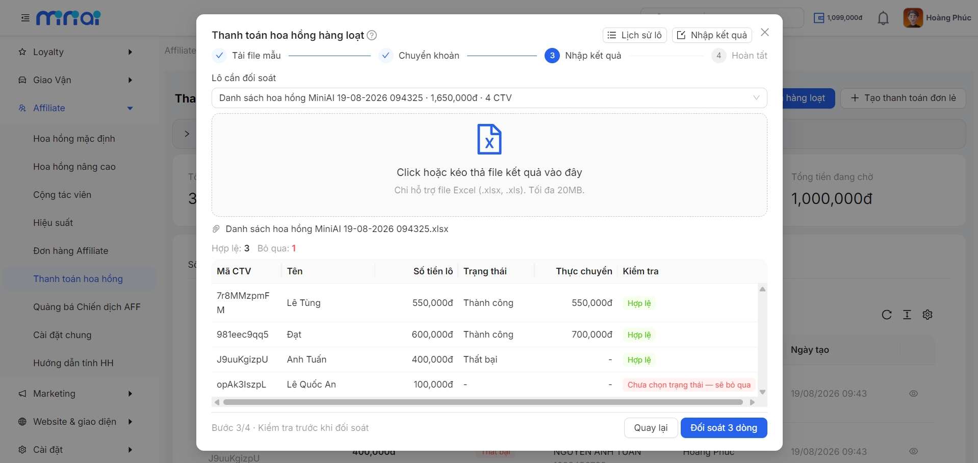Image resolution: width=978 pixels, height=463 pixels.
Task: Expand the Marketing menu arrow
Action: [130, 394]
